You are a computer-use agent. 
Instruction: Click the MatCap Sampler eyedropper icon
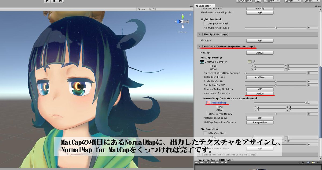(254, 62)
